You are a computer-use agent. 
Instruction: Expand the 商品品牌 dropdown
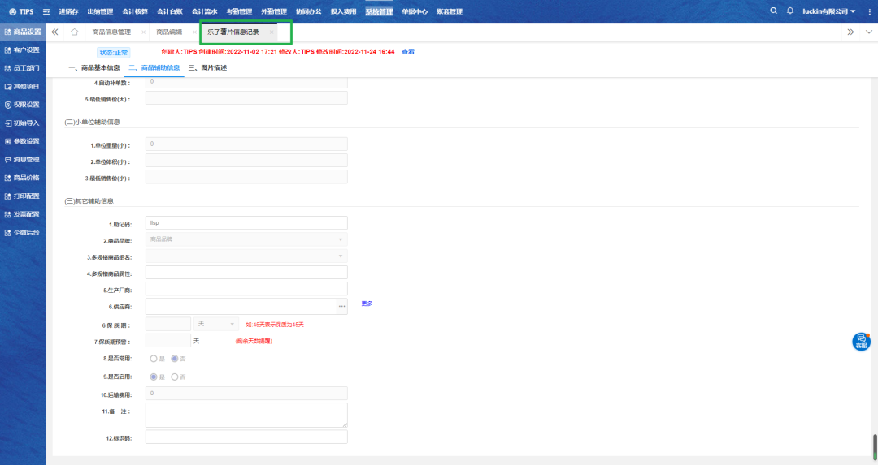pyautogui.click(x=246, y=239)
